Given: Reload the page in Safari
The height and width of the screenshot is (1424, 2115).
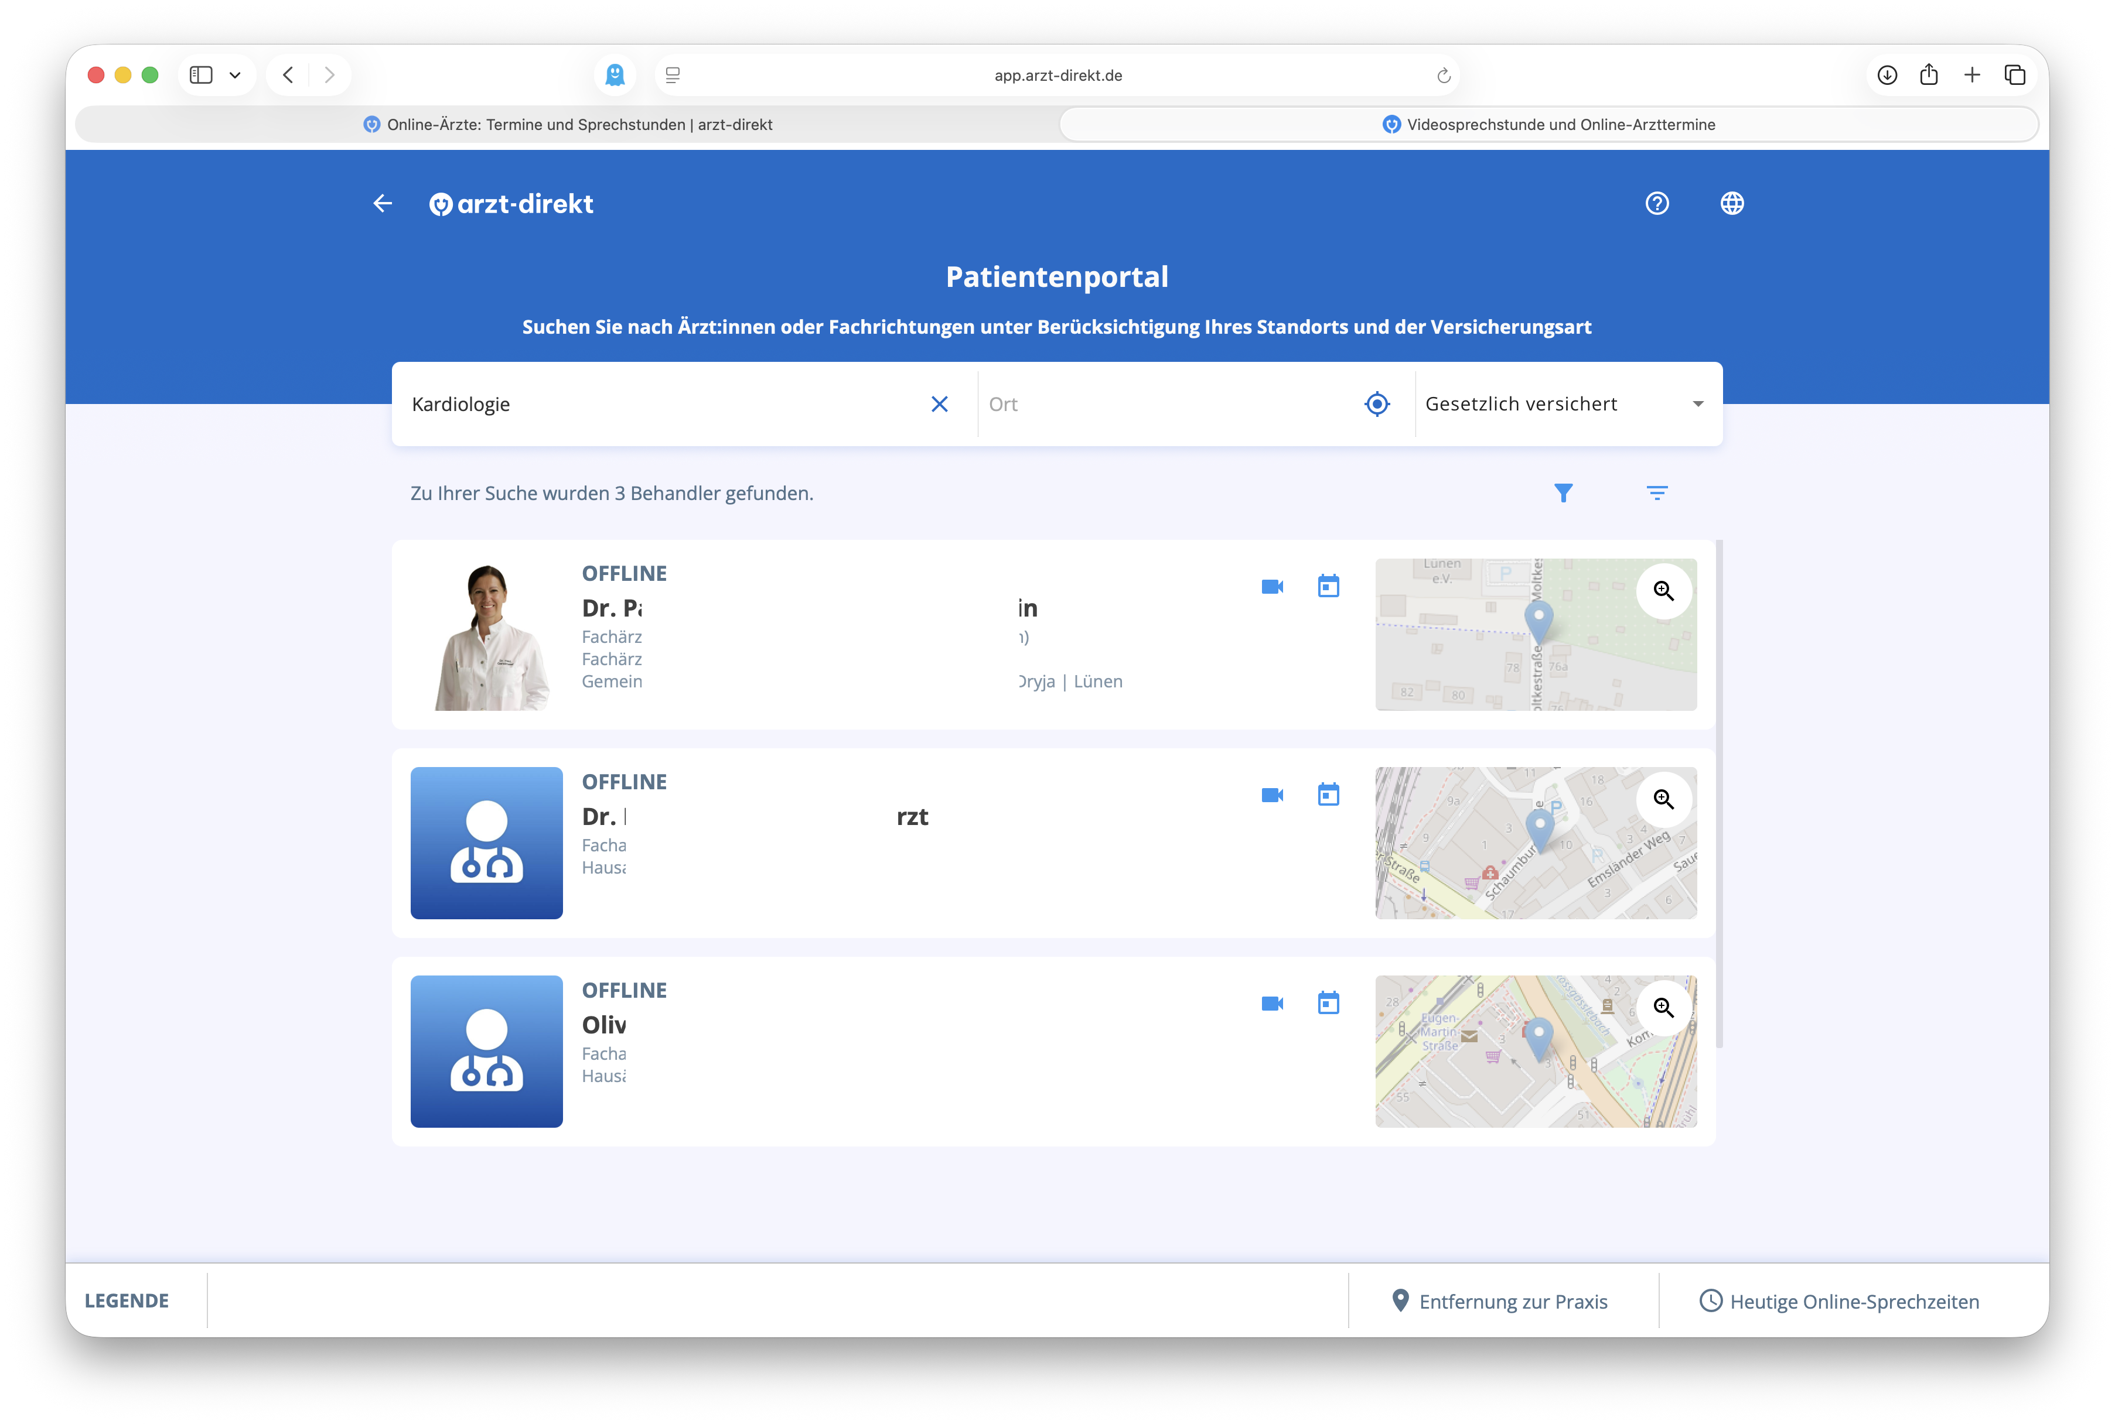Looking at the screenshot, I should [x=1442, y=76].
